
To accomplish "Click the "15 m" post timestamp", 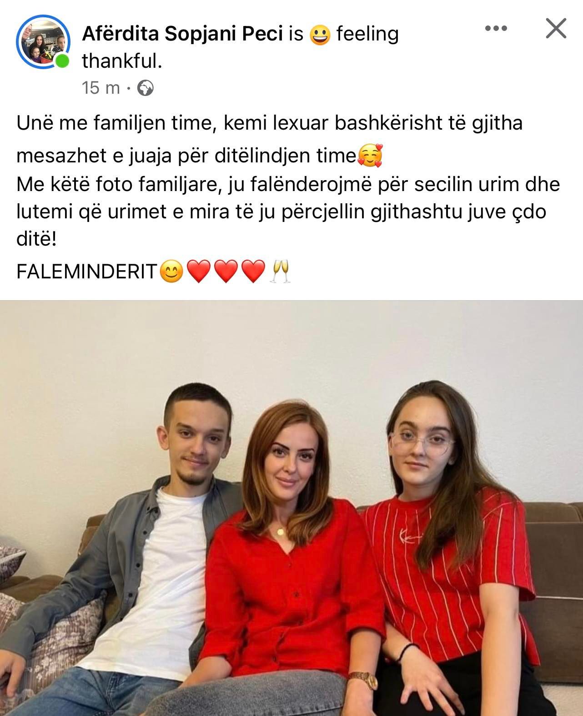I will 101,88.
